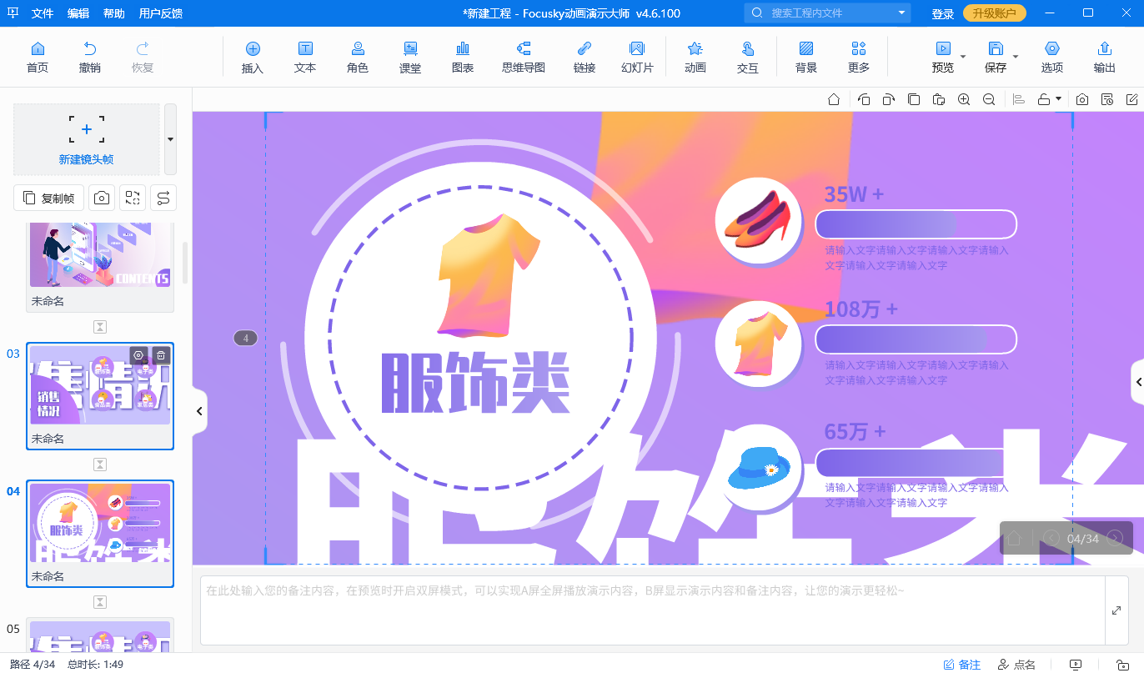This screenshot has height=673, width=1144.
Task: Open the 插入 insert tool
Action: point(253,57)
